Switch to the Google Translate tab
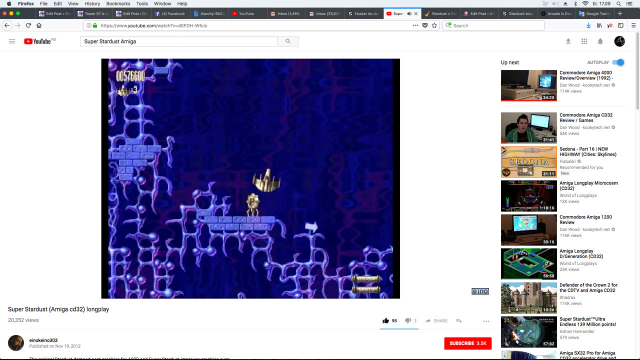 [x=595, y=13]
